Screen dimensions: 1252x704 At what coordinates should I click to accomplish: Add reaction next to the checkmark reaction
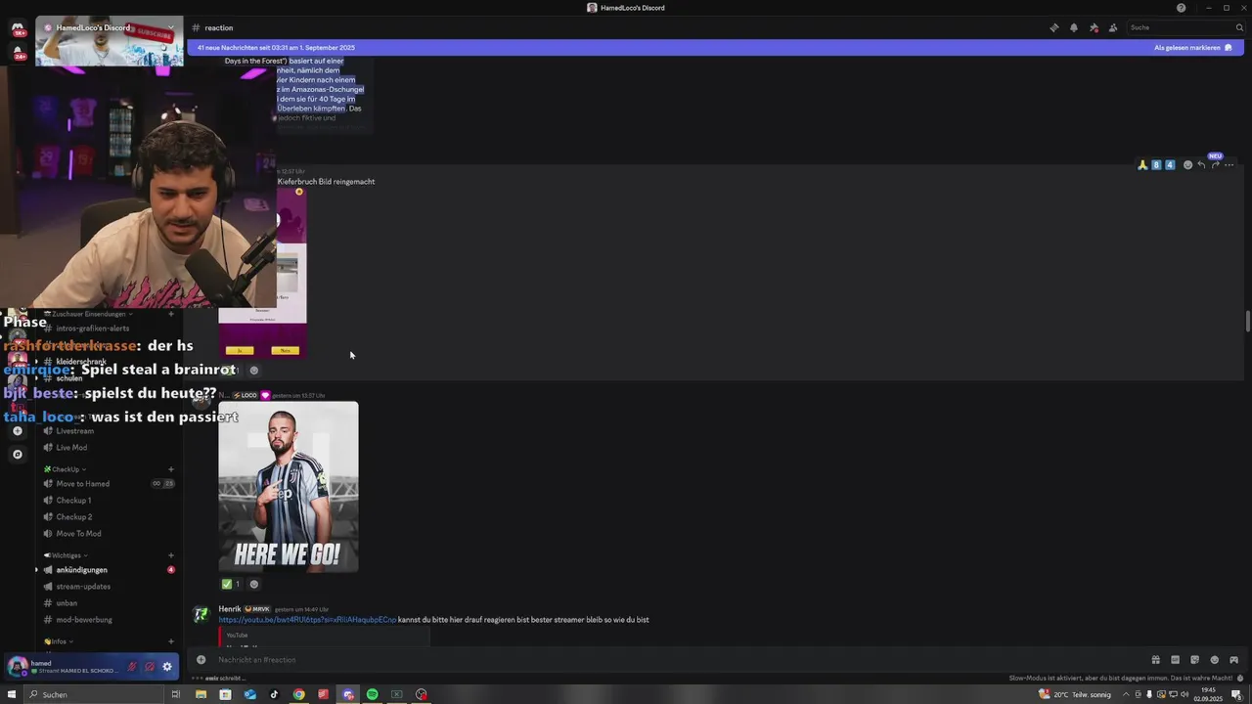click(254, 584)
